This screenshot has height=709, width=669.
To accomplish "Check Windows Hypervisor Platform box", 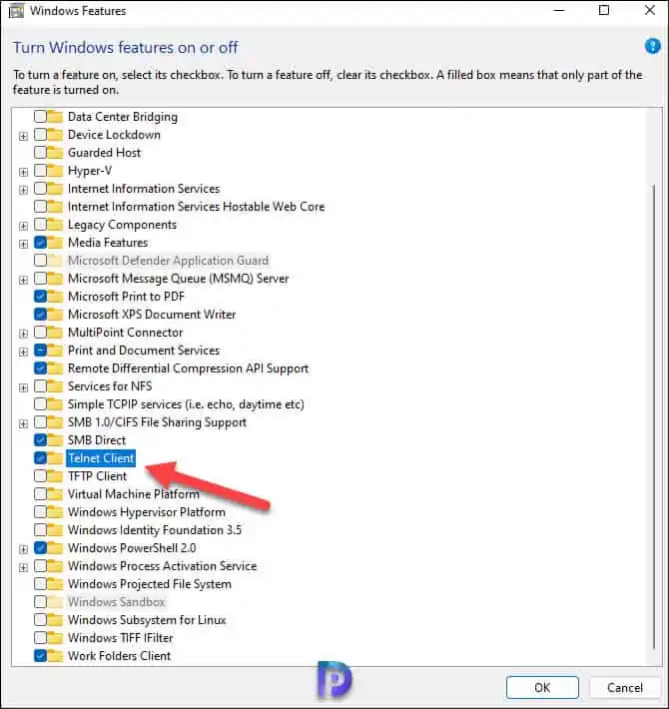I will [40, 512].
